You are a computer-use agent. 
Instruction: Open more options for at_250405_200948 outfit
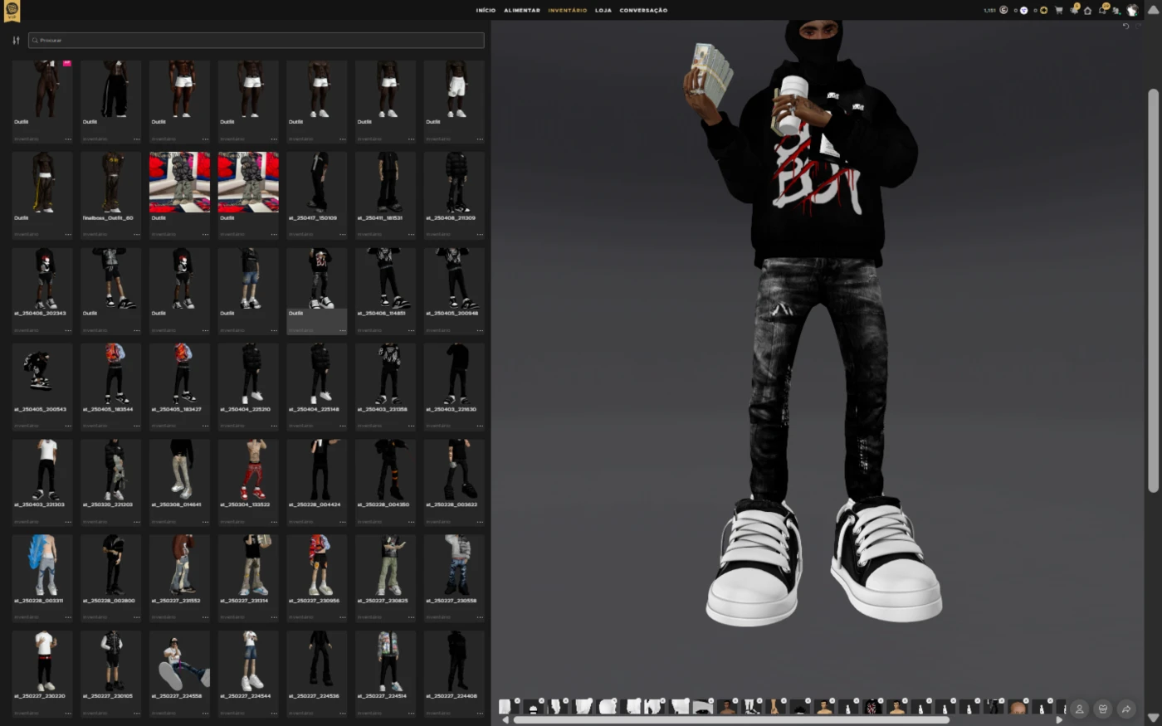click(480, 330)
